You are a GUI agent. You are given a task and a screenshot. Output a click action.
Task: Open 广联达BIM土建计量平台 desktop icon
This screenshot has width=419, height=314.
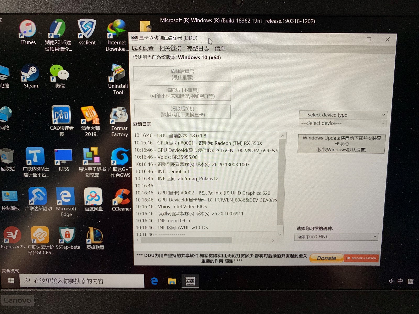[x=36, y=162]
